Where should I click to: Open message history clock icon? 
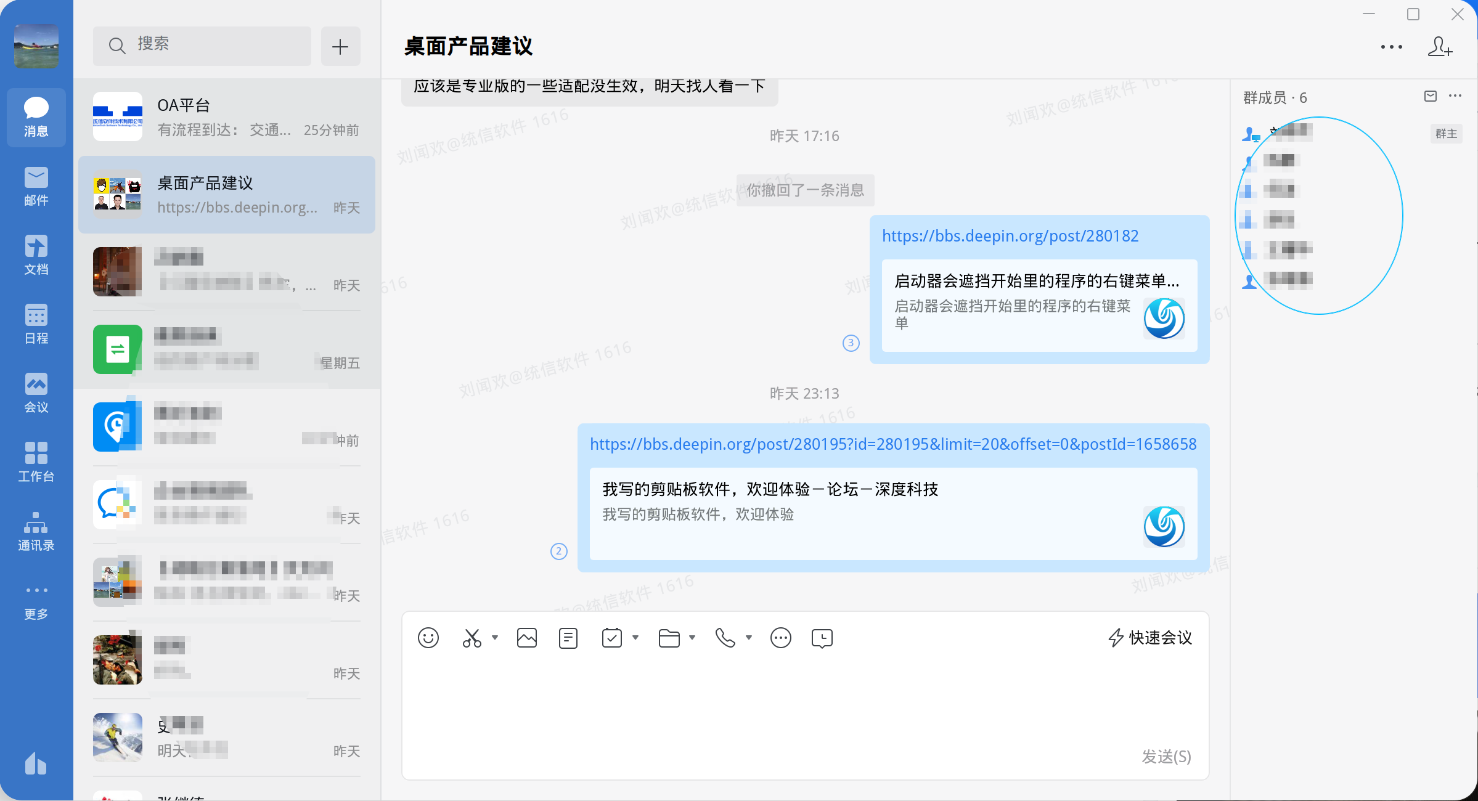pos(822,638)
